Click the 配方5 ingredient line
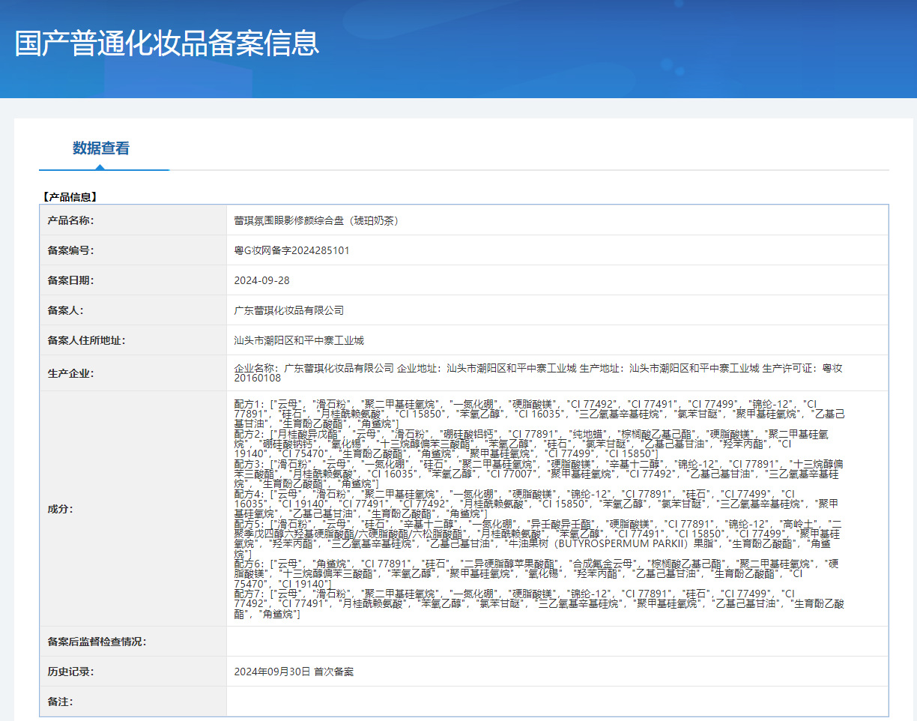Screen dimensions: 917x721 537,539
